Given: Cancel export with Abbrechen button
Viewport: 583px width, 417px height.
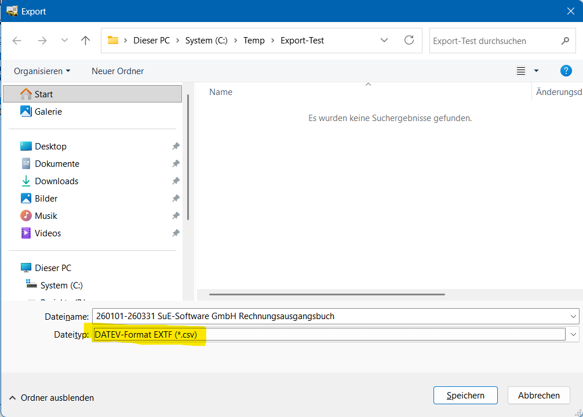Looking at the screenshot, I should [538, 396].
